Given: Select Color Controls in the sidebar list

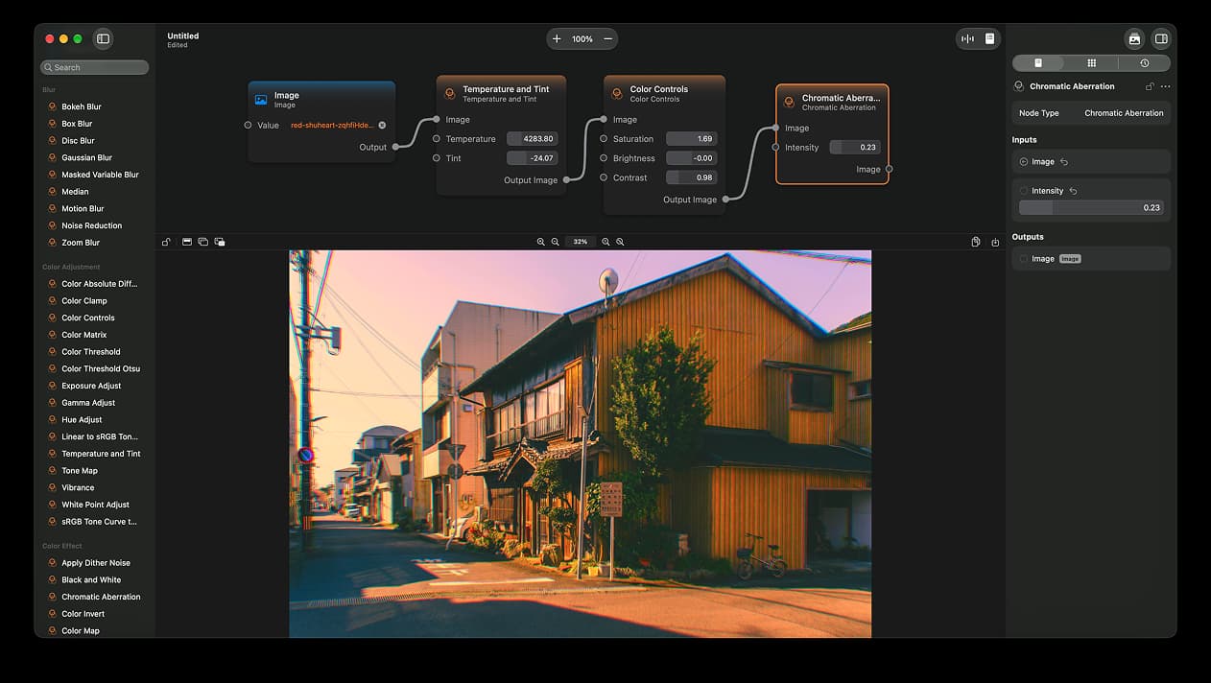Looking at the screenshot, I should click(88, 318).
